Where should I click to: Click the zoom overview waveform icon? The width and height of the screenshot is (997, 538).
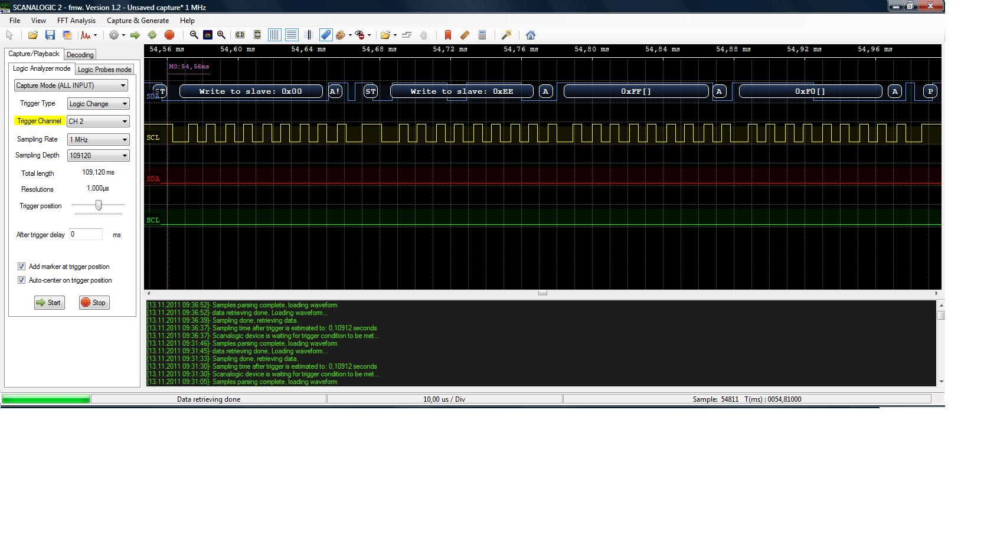coord(208,35)
